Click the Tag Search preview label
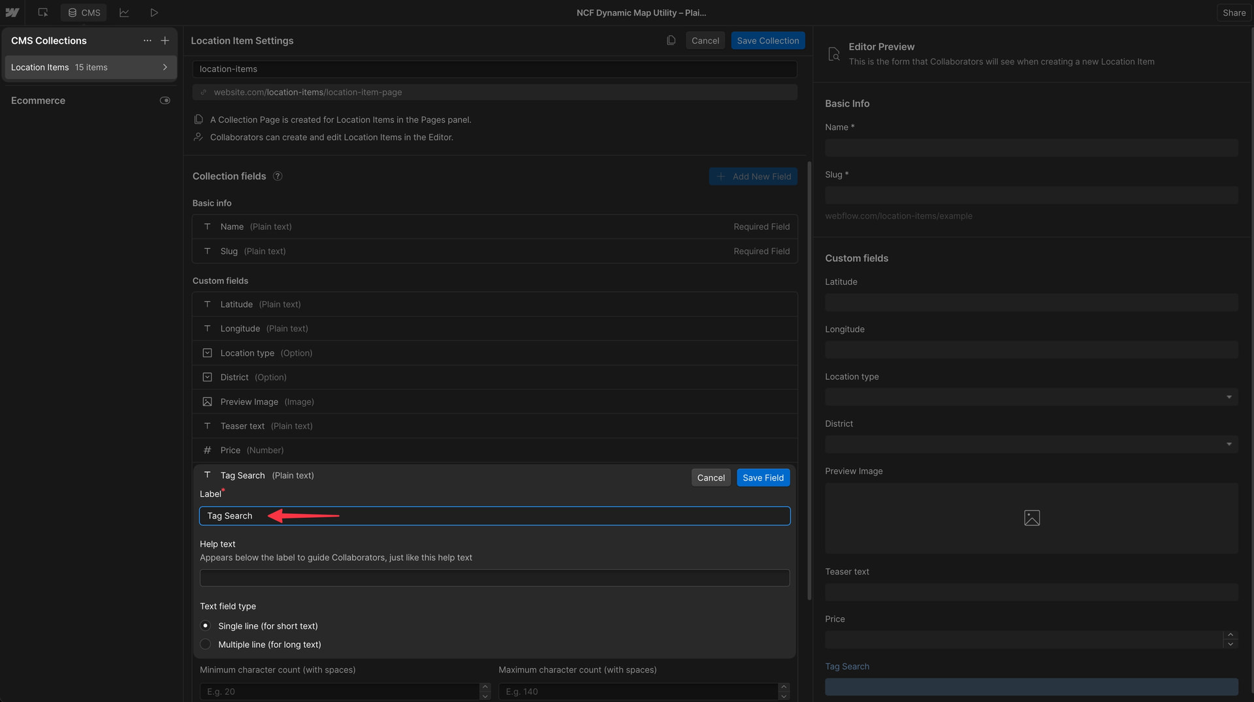The image size is (1254, 702). pyautogui.click(x=847, y=666)
